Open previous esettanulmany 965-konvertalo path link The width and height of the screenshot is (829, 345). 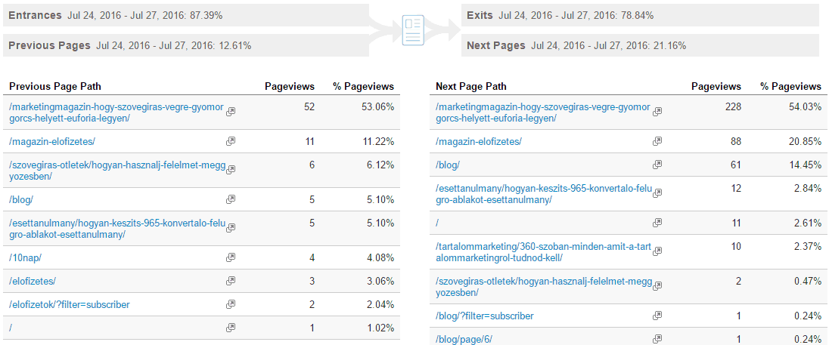(x=117, y=229)
